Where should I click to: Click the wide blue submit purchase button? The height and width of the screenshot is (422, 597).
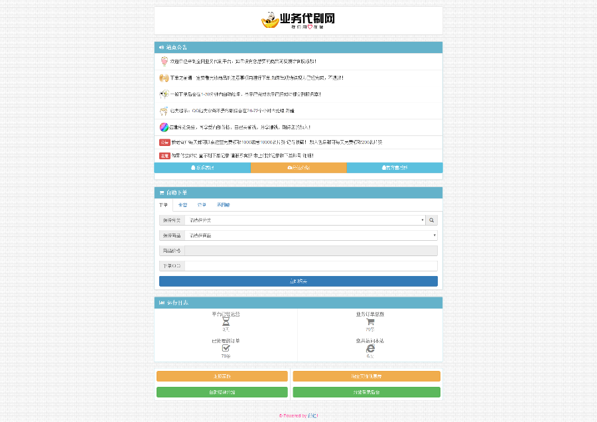[x=298, y=281]
